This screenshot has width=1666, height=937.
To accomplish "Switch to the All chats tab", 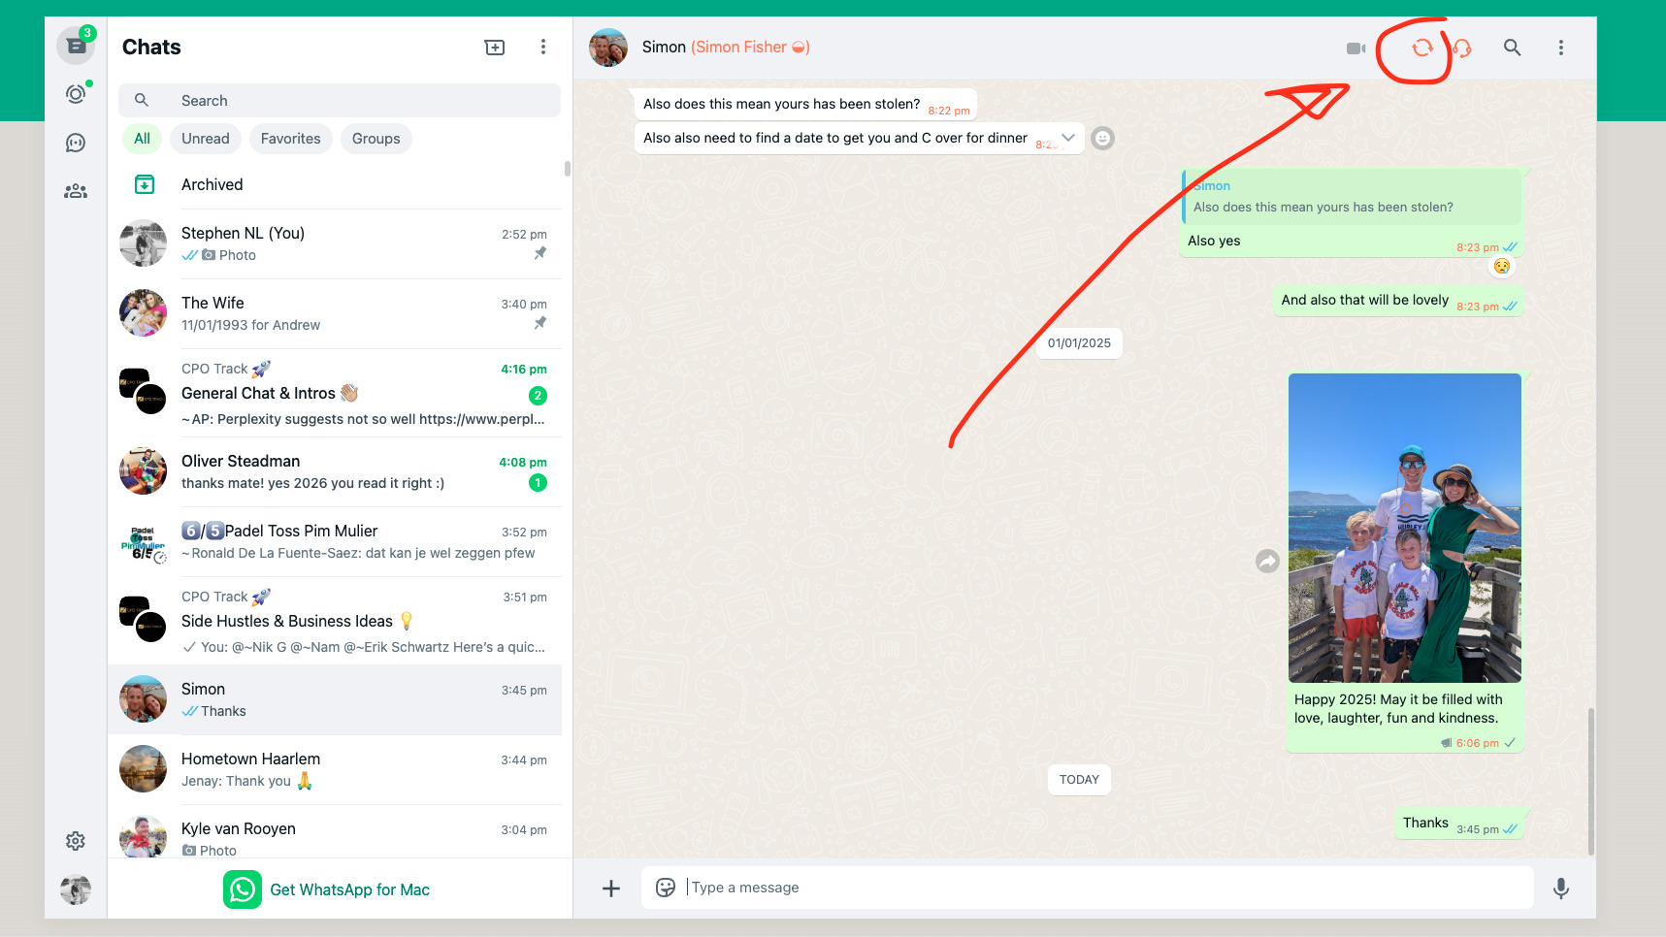I will [x=142, y=139].
